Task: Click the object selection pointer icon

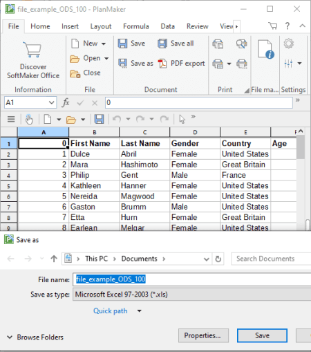Action: click(x=182, y=120)
